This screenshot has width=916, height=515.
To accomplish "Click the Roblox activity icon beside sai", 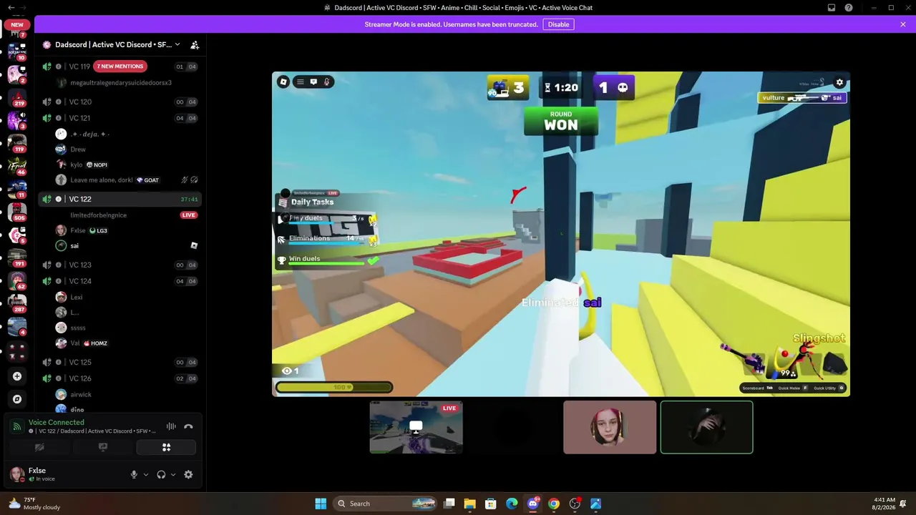I will click(194, 245).
